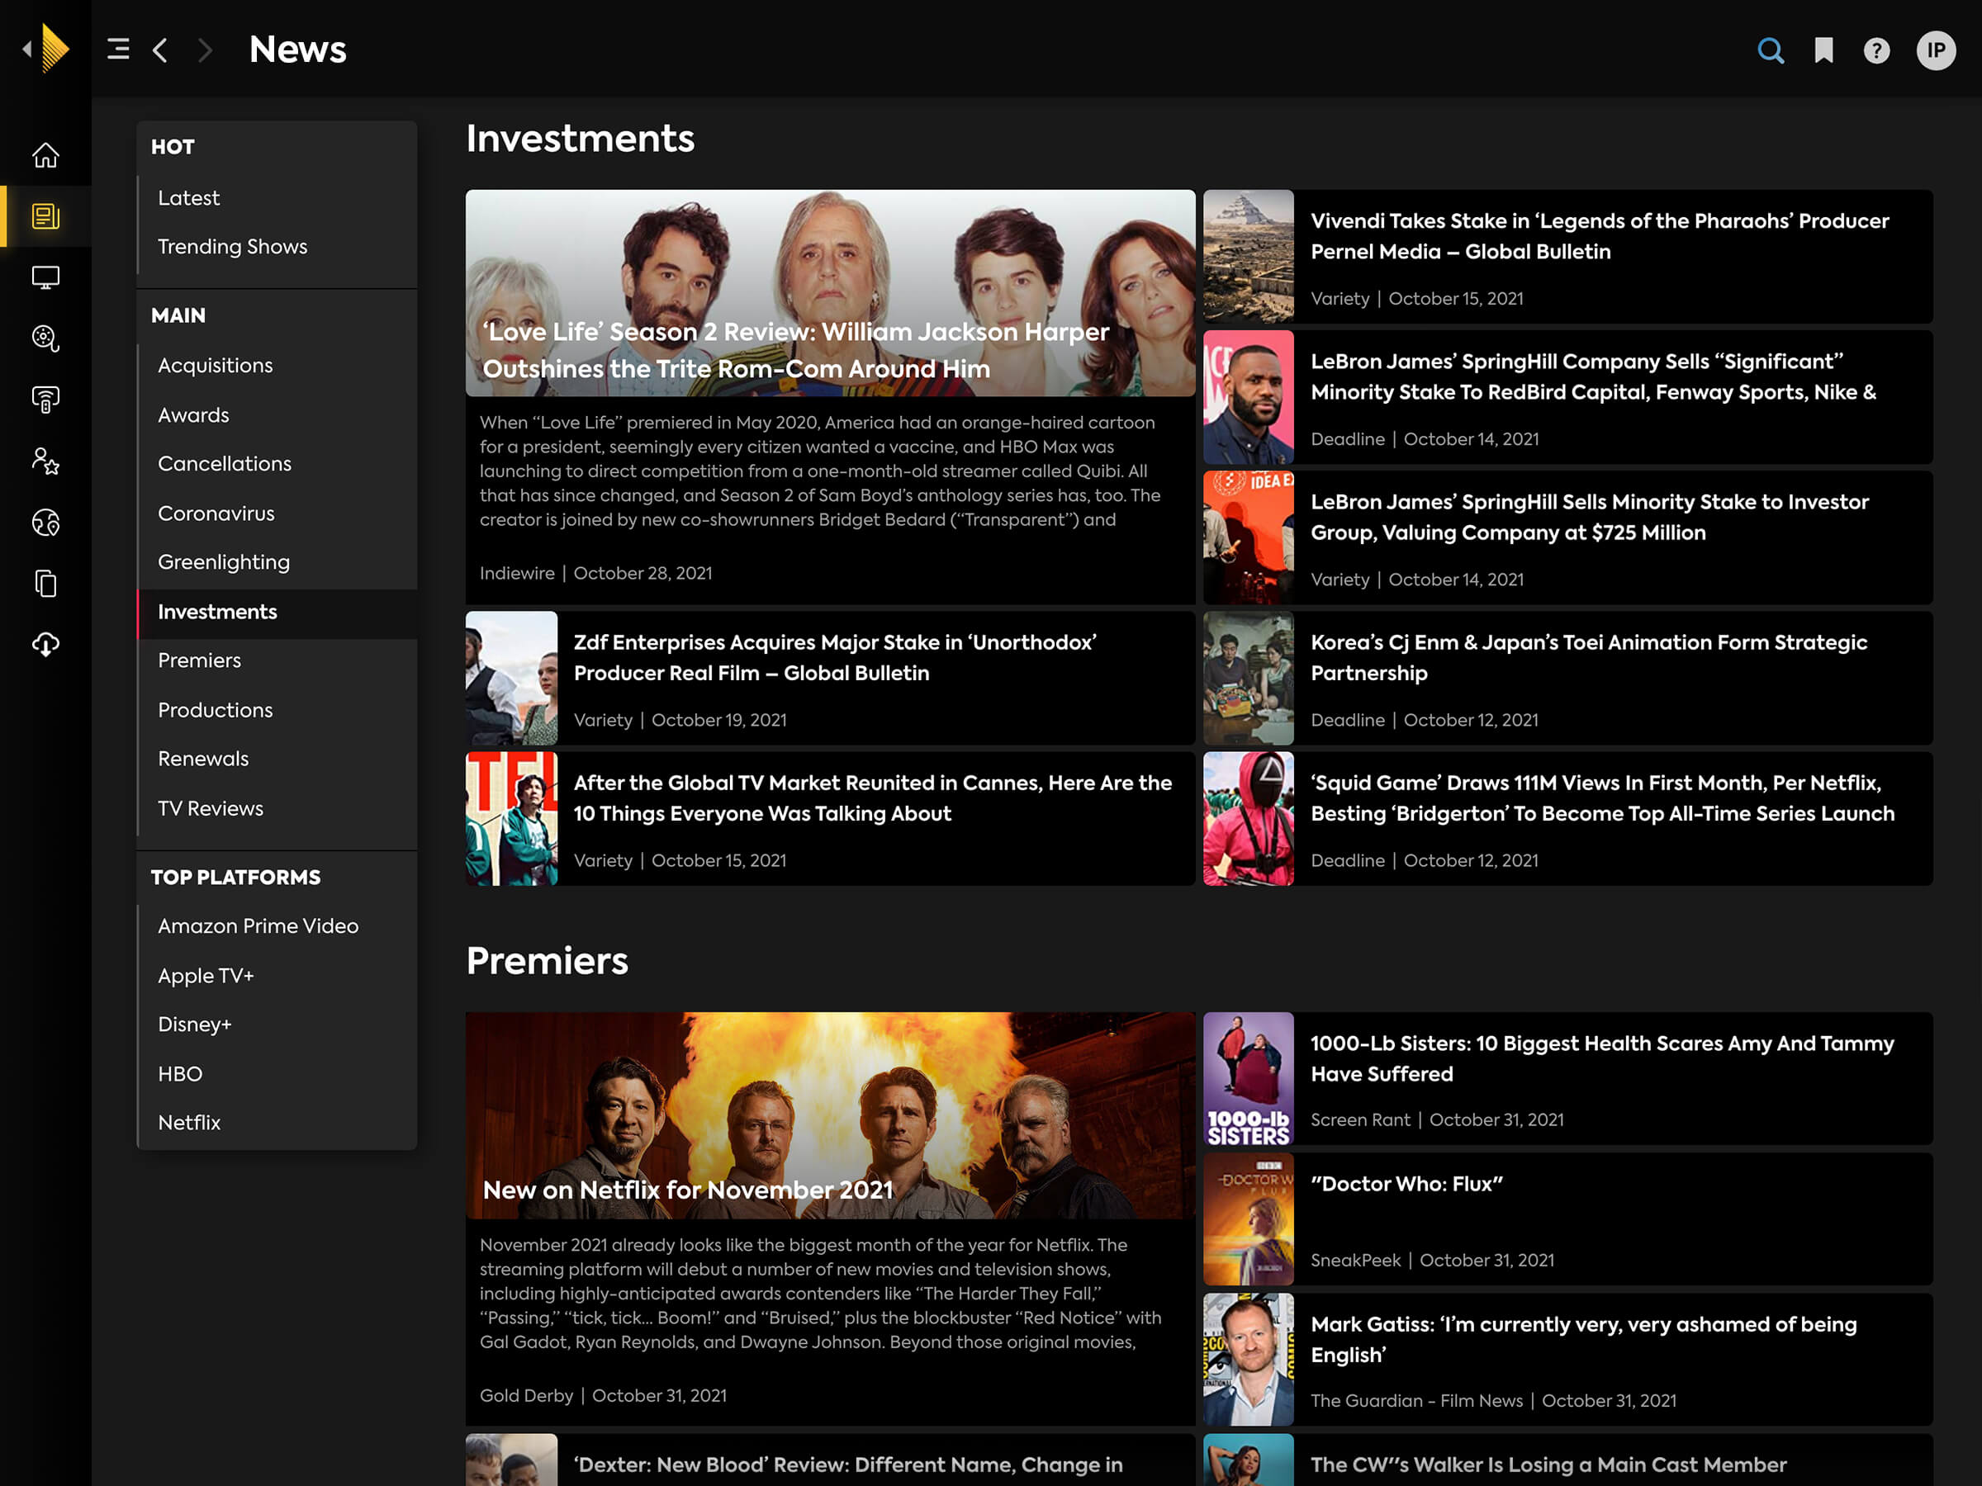Open the TV monitor icon in sidebar
Viewport: 1982px width, 1486px height.
point(45,277)
